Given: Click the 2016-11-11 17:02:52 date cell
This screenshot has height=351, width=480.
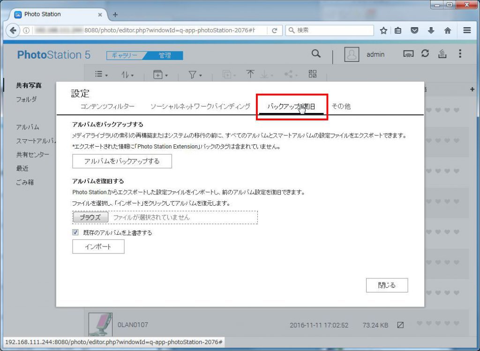Looking at the screenshot, I should [319, 325].
